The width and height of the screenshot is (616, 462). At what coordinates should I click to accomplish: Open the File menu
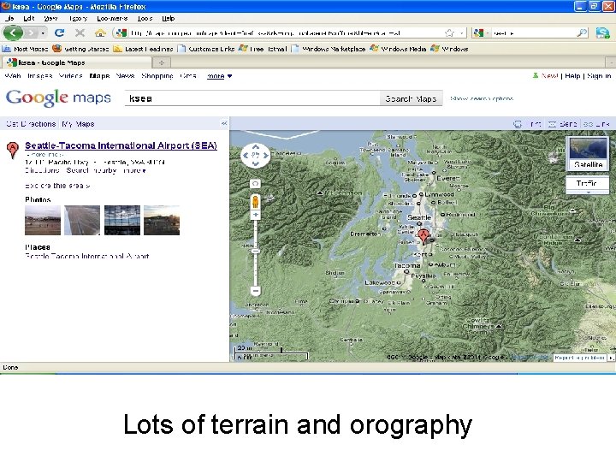pos(9,19)
